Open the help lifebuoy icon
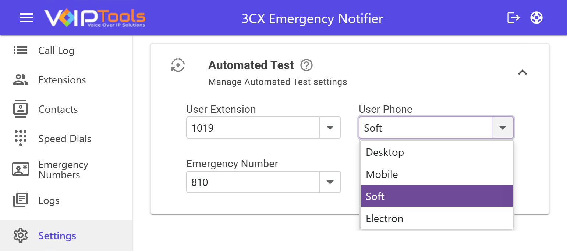 (x=536, y=18)
